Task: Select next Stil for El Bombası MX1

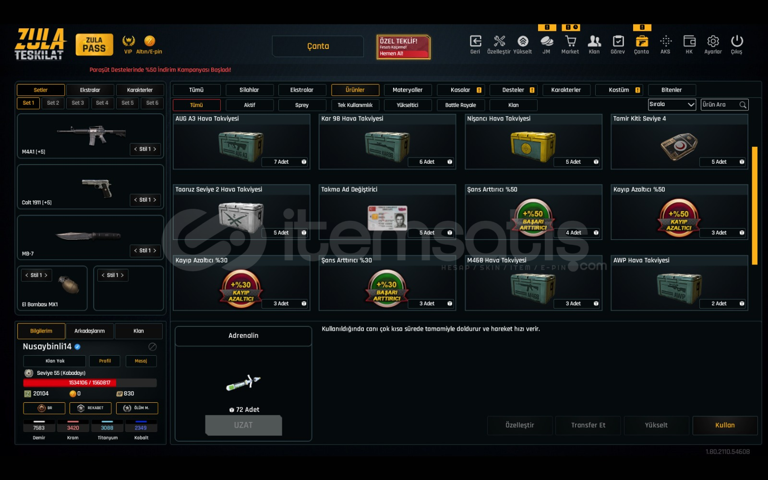Action: tap(46, 276)
